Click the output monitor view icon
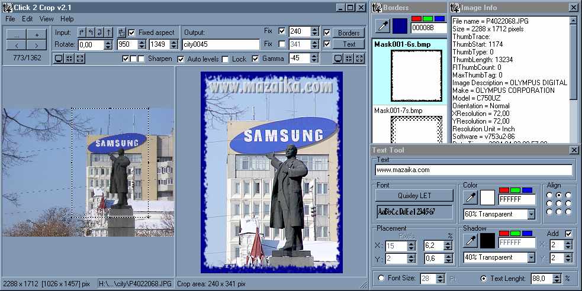 (x=338, y=58)
